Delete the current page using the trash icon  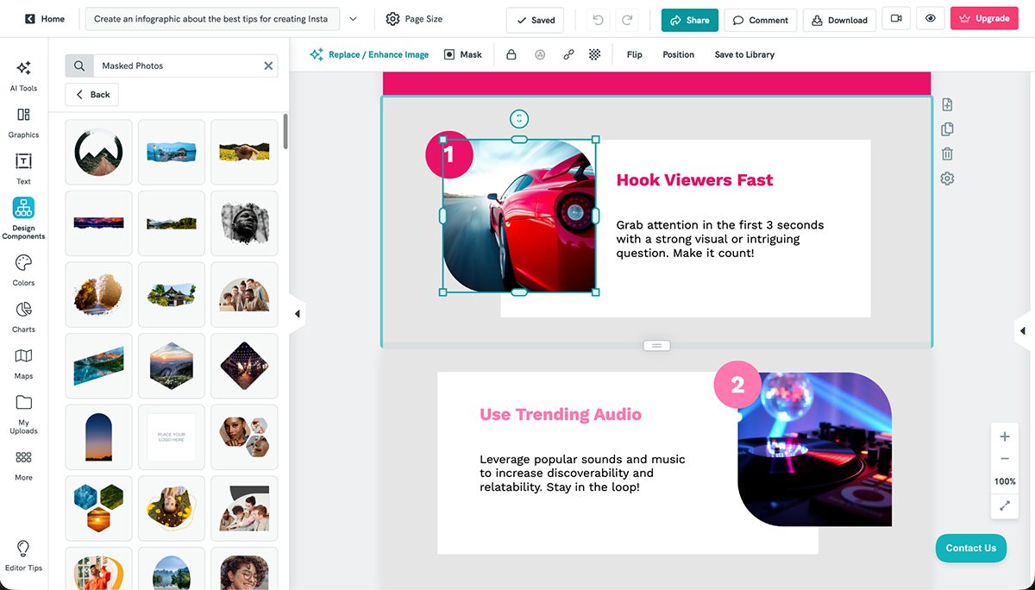(947, 153)
